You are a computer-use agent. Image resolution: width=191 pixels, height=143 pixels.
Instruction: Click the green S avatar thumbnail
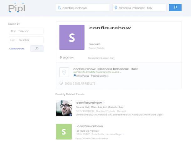[64, 132]
